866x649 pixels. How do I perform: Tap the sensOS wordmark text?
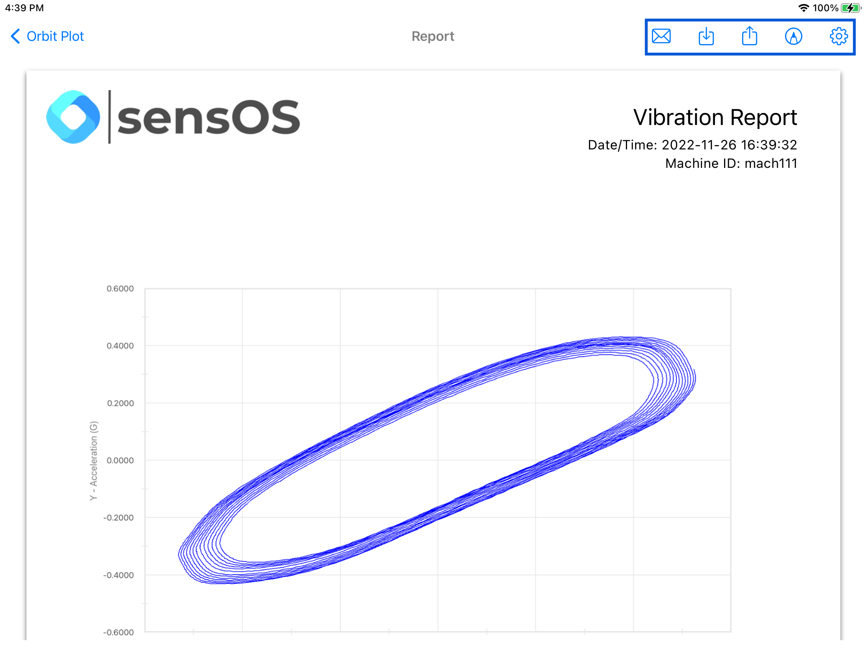tap(208, 117)
